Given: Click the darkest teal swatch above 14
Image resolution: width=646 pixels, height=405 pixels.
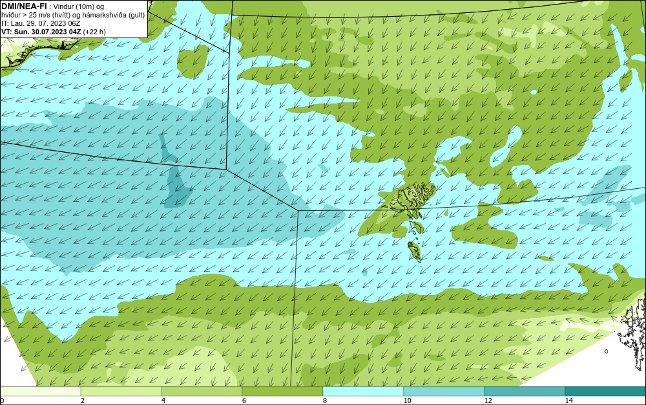Looking at the screenshot, I should tap(605, 391).
